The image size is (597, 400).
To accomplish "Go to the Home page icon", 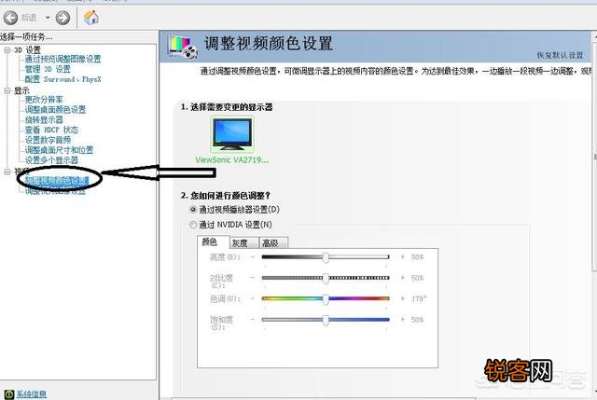I will (91, 17).
